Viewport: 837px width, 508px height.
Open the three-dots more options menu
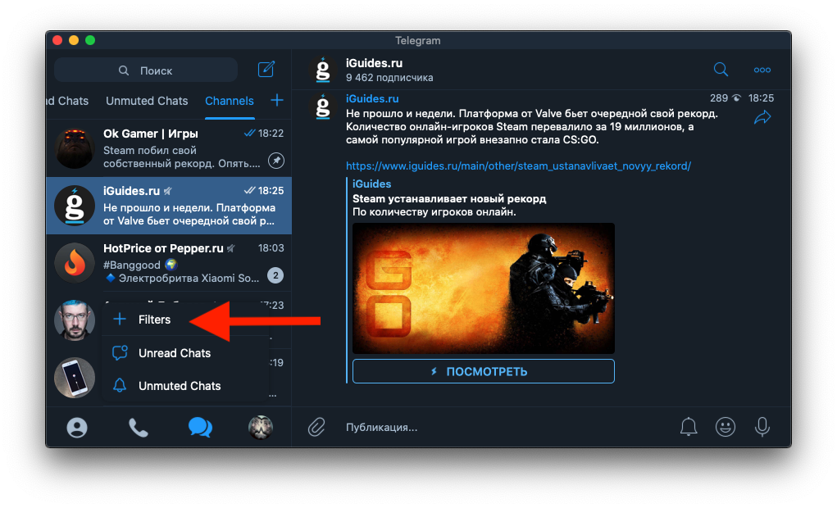762,70
